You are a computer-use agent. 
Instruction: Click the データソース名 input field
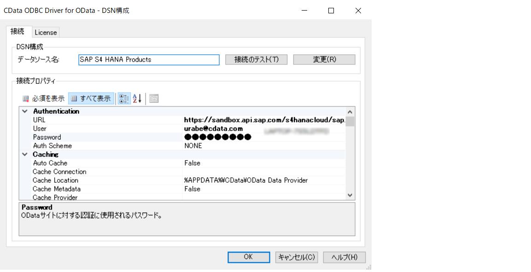(x=149, y=59)
